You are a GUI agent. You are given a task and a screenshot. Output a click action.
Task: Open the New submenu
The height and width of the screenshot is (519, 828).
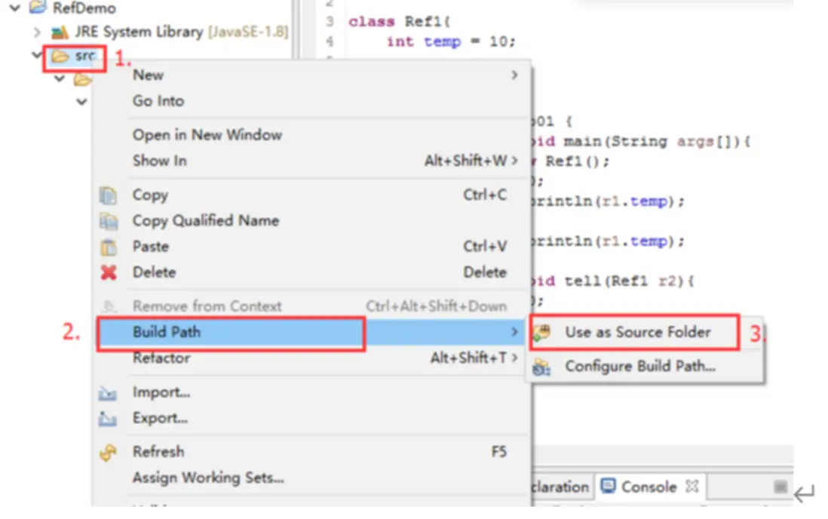coord(148,75)
